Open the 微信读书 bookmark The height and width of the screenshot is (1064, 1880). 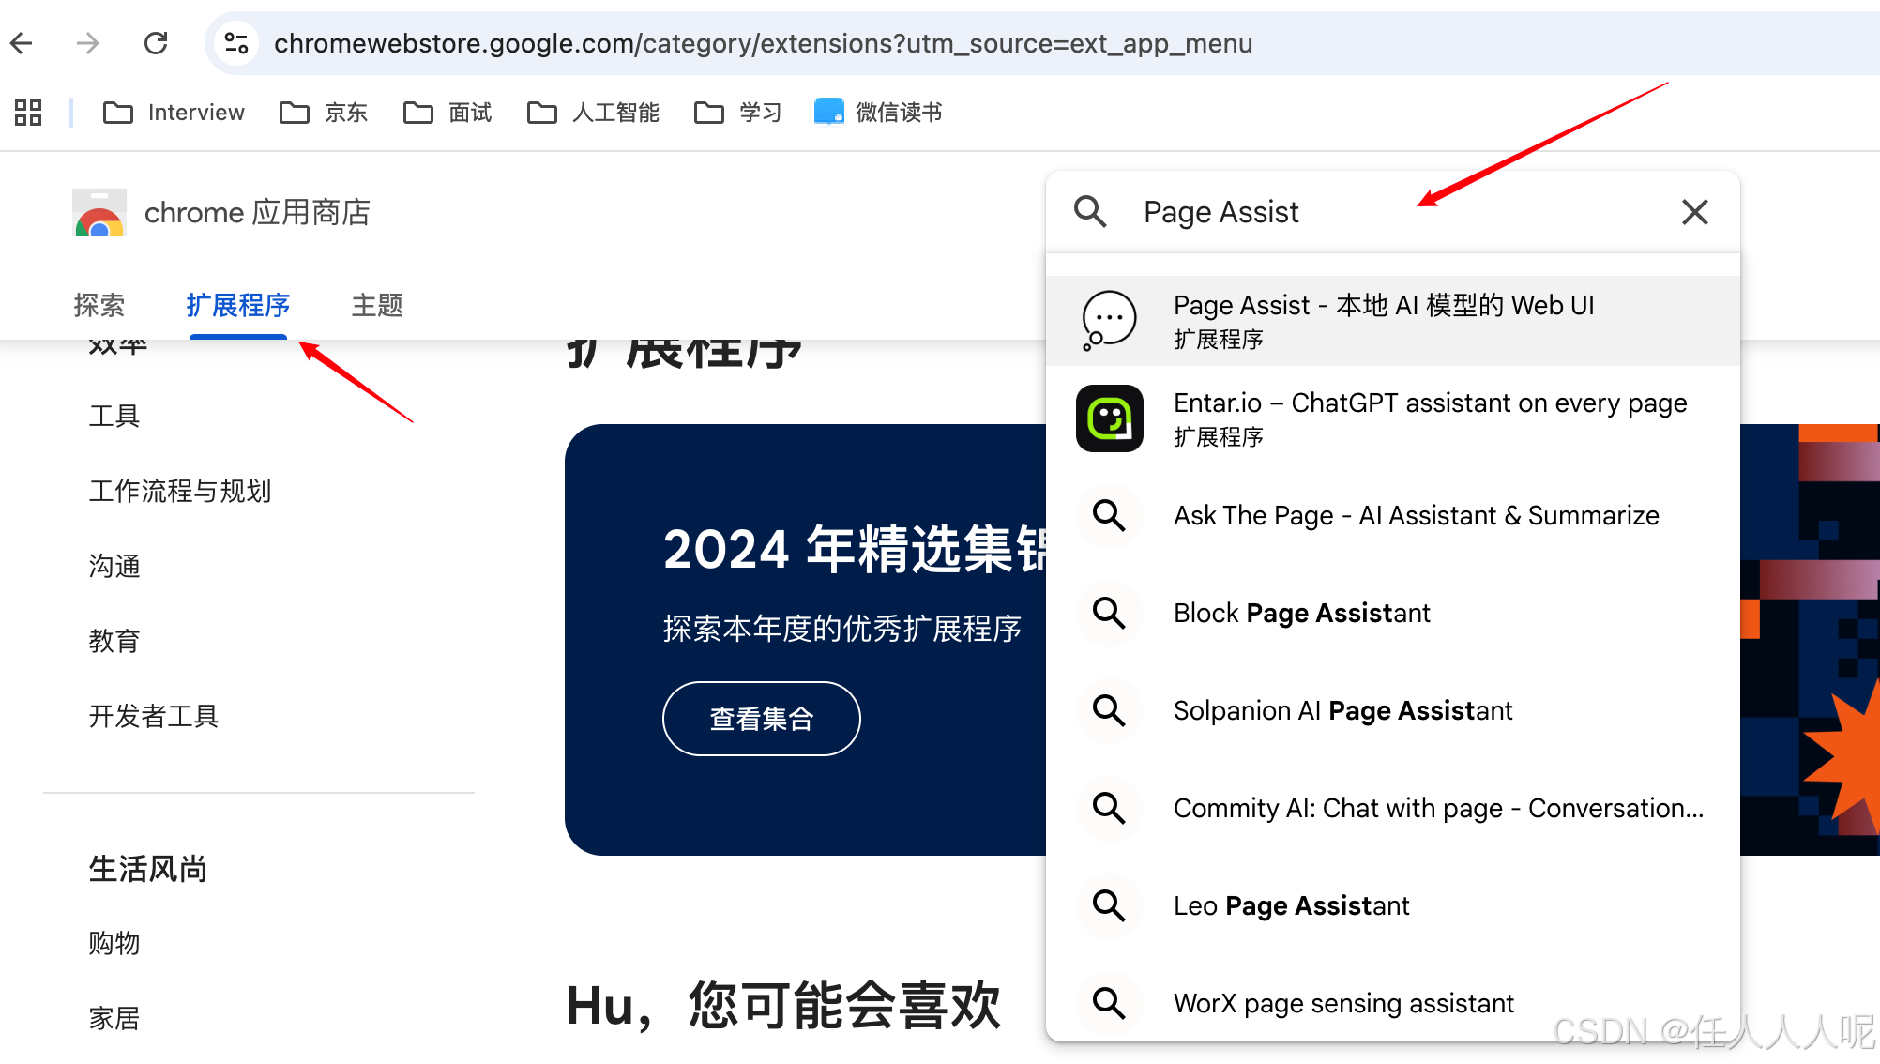tap(878, 113)
